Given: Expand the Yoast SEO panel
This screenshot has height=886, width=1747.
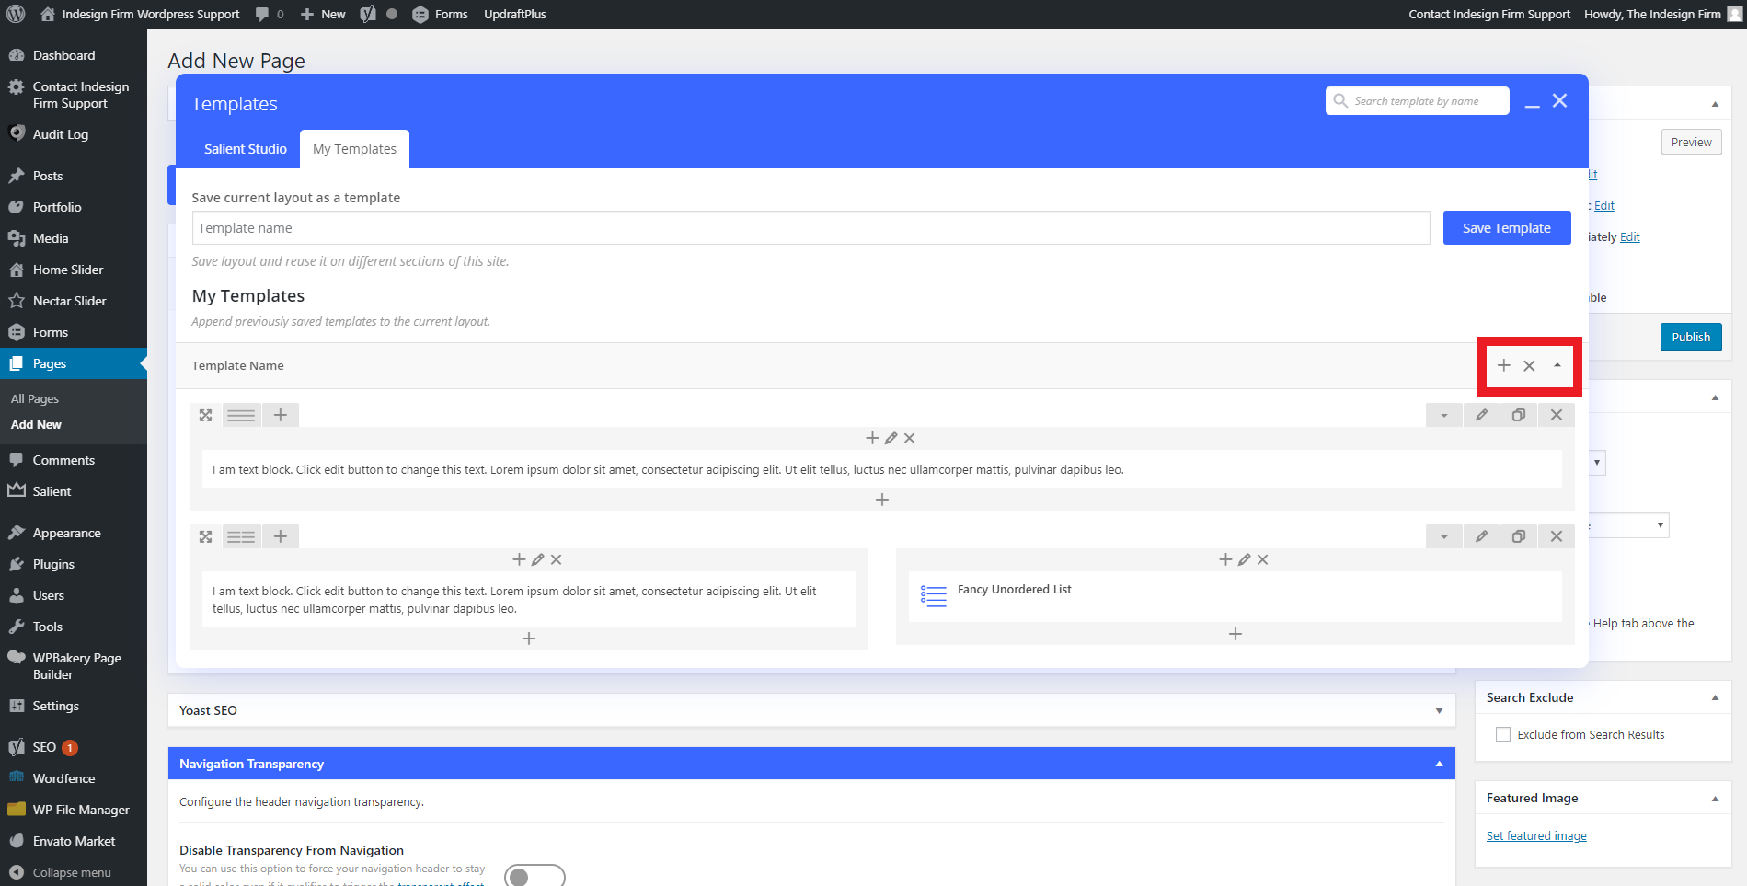Looking at the screenshot, I should [x=1439, y=710].
